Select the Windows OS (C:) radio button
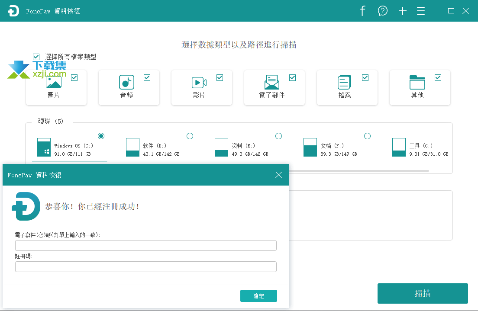478x311 pixels. (101, 136)
